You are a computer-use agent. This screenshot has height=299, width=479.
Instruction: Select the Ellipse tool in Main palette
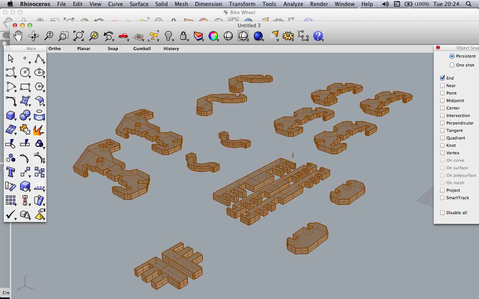(39, 73)
